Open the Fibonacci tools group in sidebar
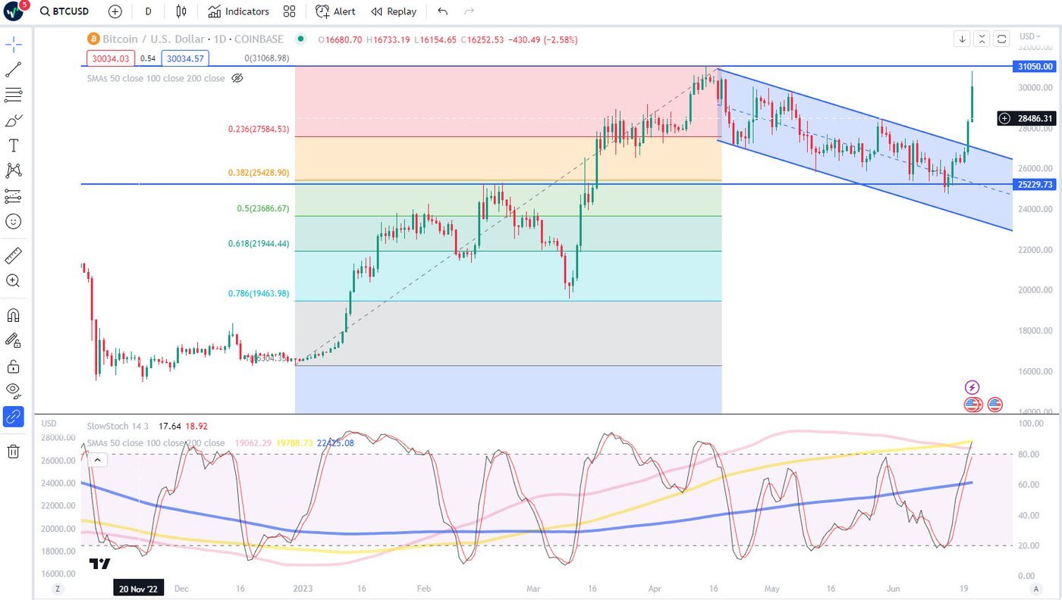Screen dimensions: 1062x600 pyautogui.click(x=14, y=95)
